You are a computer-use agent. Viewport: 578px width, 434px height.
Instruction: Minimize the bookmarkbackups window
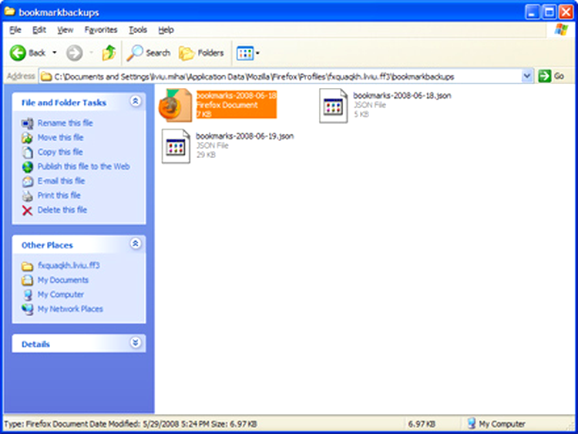tap(532, 12)
